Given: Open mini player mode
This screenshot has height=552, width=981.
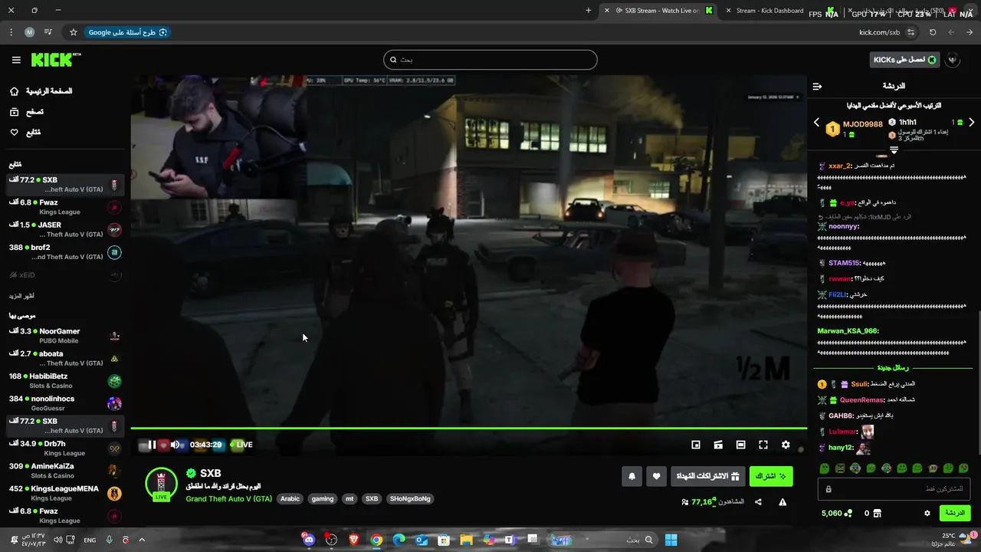Looking at the screenshot, I should (x=696, y=445).
